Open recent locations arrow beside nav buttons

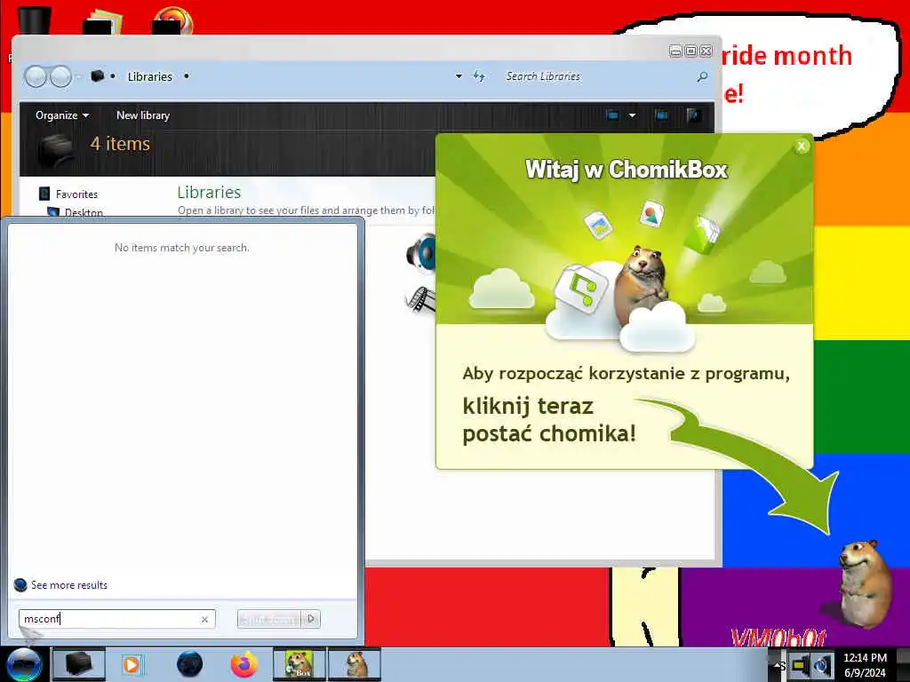[x=79, y=76]
